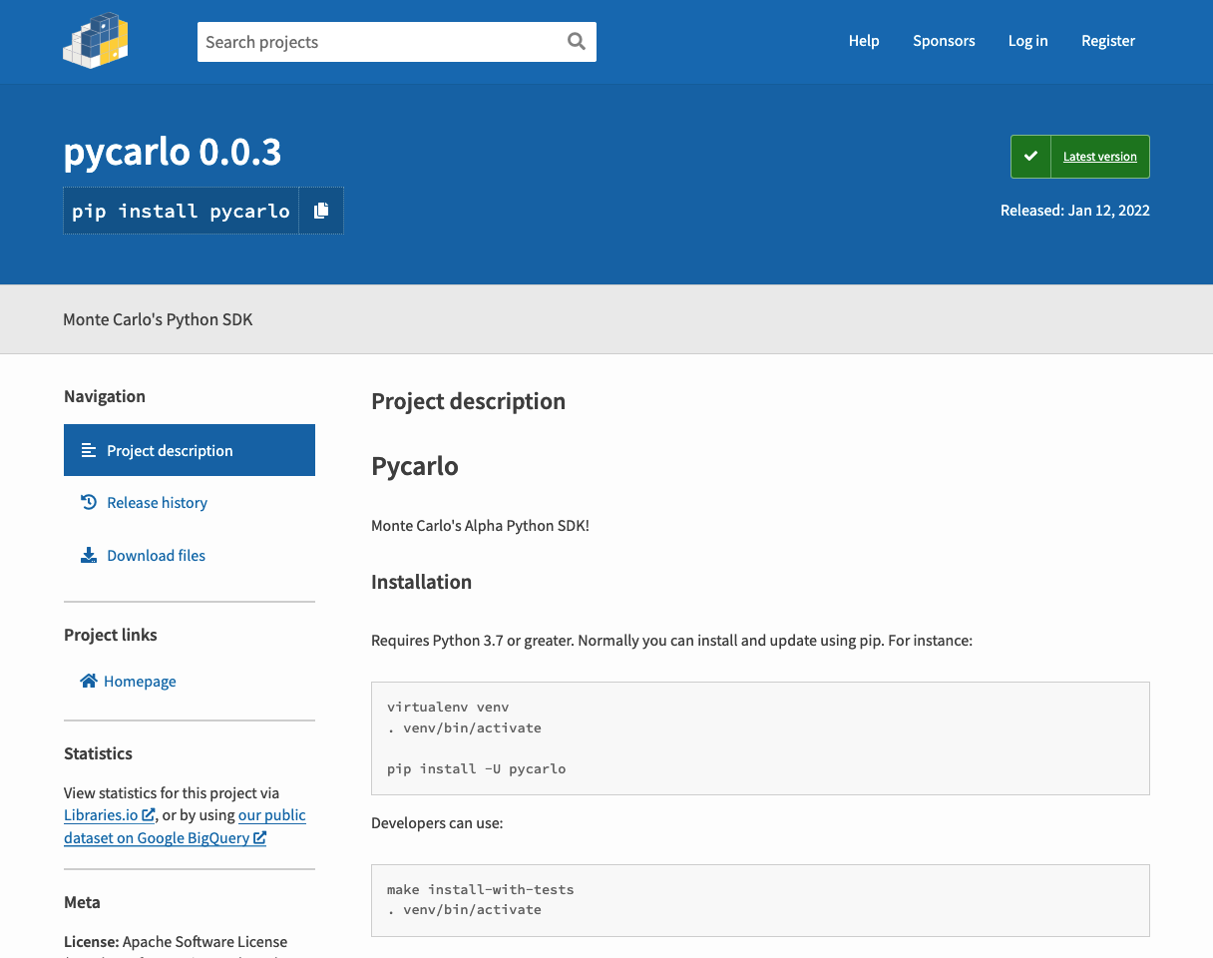
Task: Copy pip install command to clipboard
Action: (321, 211)
